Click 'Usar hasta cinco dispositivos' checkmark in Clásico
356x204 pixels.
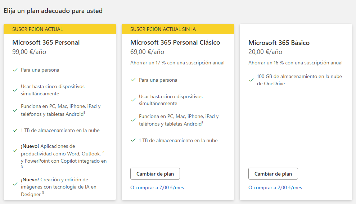133,100
